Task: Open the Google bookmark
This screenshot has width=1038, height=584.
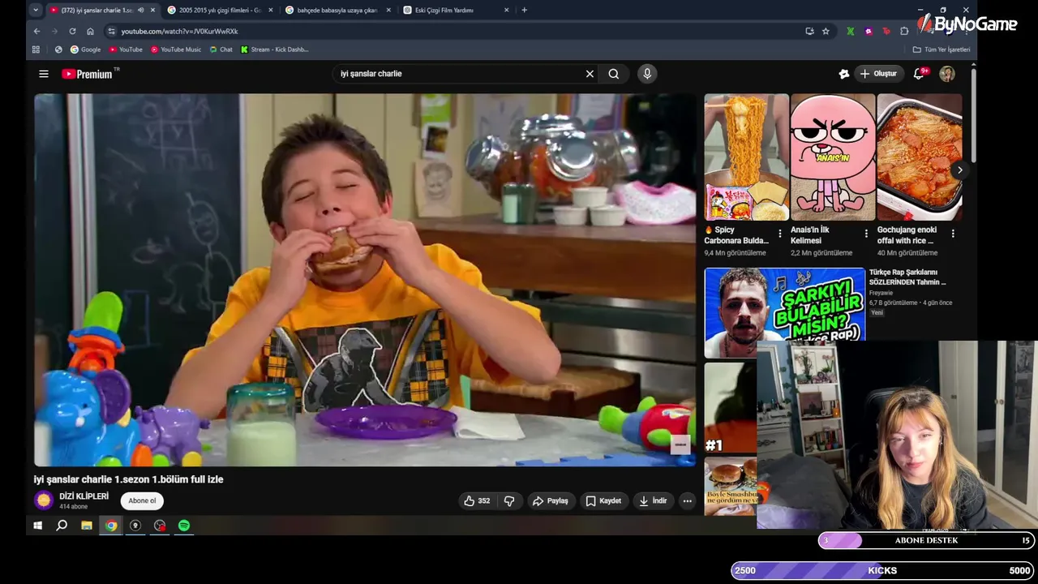Action: tap(85, 49)
